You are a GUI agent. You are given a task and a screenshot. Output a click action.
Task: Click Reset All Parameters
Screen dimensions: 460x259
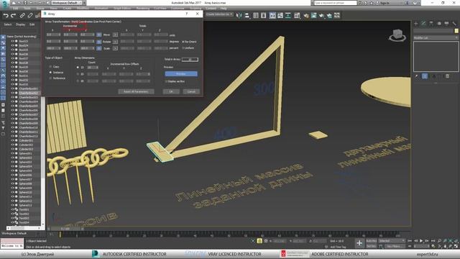pos(136,91)
